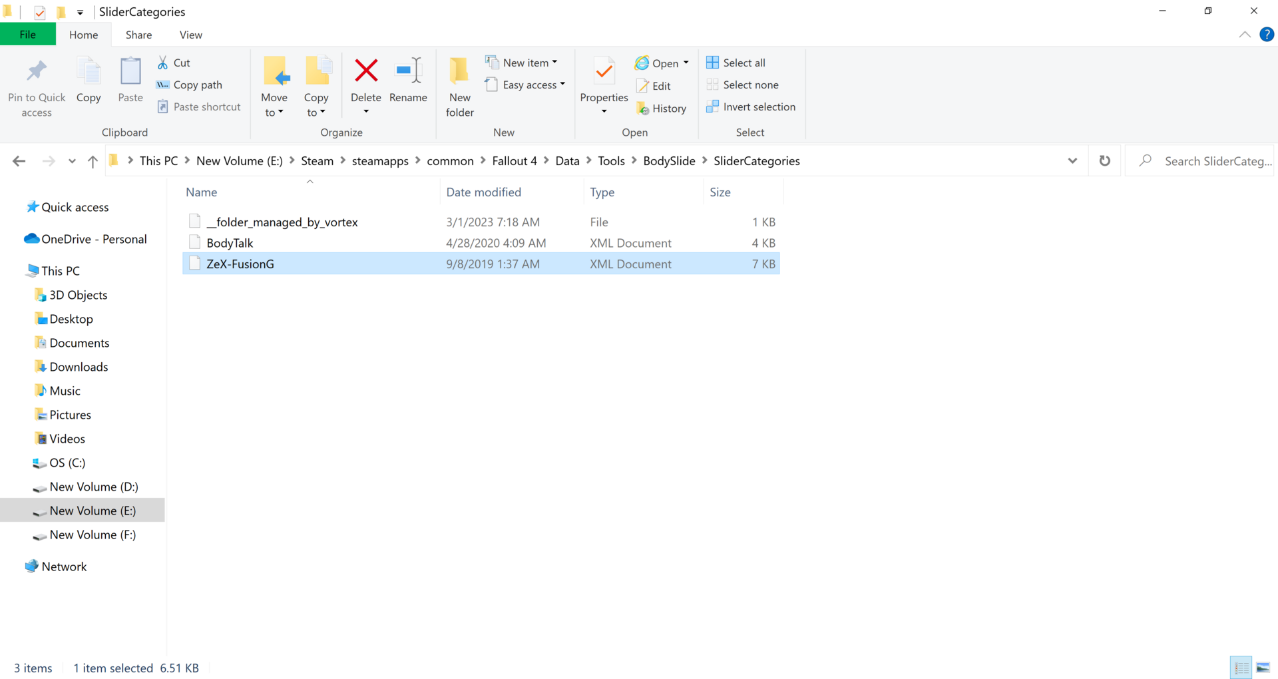Open the File menu tab
Screen dimensions: 1278x679
(x=27, y=35)
